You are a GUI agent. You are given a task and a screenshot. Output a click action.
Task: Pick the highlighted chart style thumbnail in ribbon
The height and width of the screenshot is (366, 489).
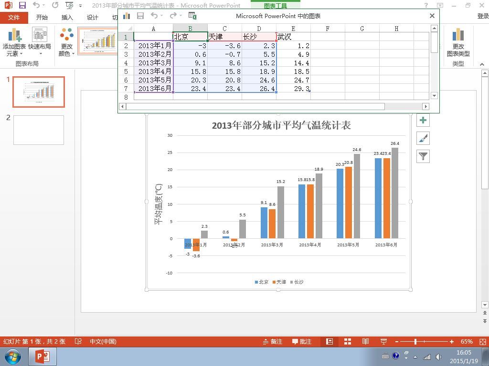click(x=97, y=41)
